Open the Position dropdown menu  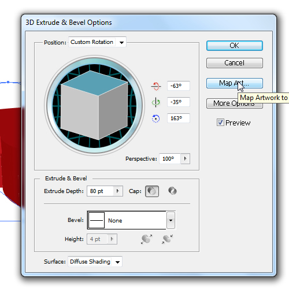coord(97,42)
